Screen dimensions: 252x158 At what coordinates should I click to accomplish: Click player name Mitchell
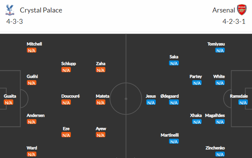[34, 44]
